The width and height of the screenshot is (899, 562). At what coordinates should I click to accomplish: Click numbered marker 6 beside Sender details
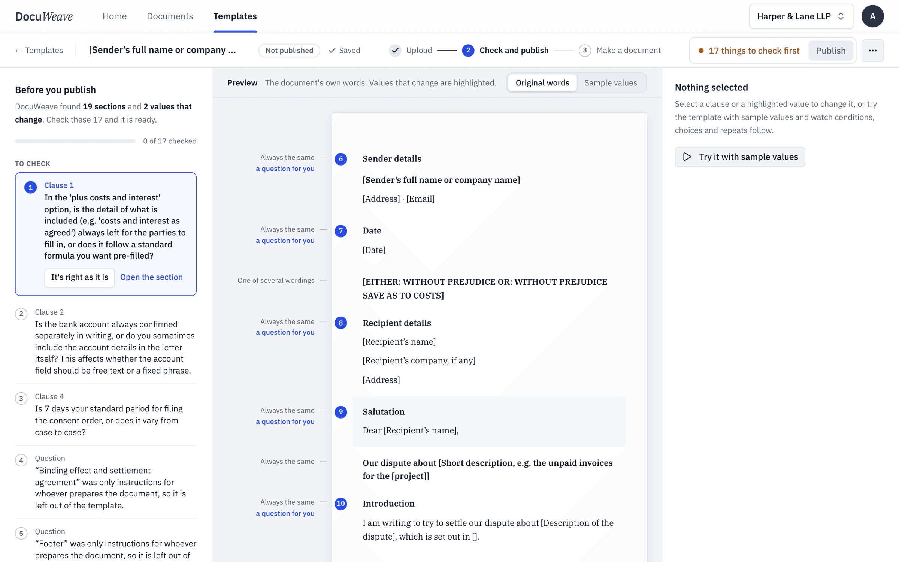(x=340, y=159)
